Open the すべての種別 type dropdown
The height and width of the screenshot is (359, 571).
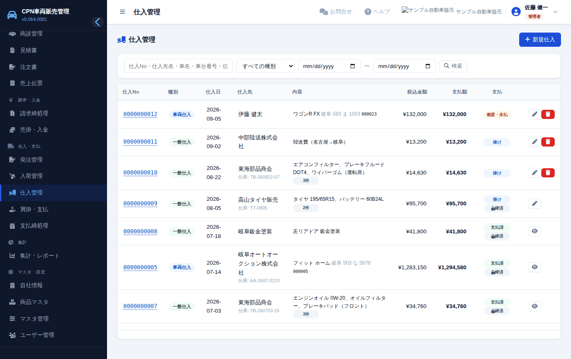pos(265,66)
